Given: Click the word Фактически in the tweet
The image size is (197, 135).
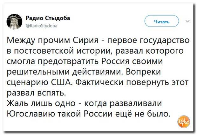Looking at the screenshot, I should 99,83.
